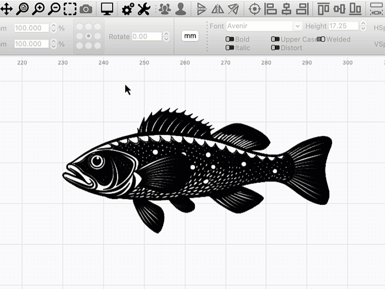Click the Rotate field stepper arrows

pyautogui.click(x=167, y=37)
